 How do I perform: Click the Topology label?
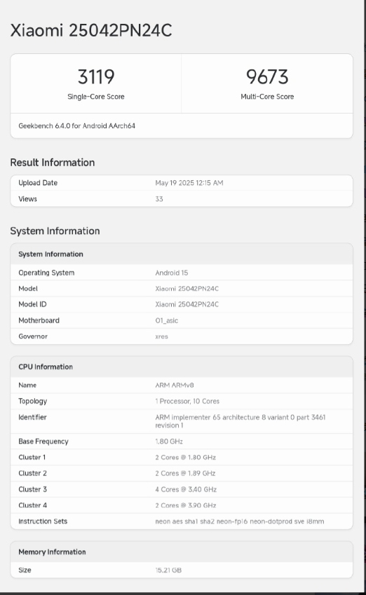pos(33,401)
